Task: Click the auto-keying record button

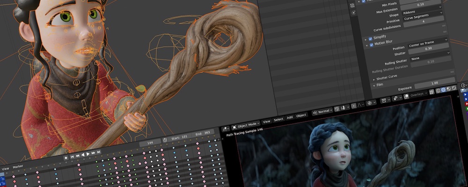Action: click(66, 158)
